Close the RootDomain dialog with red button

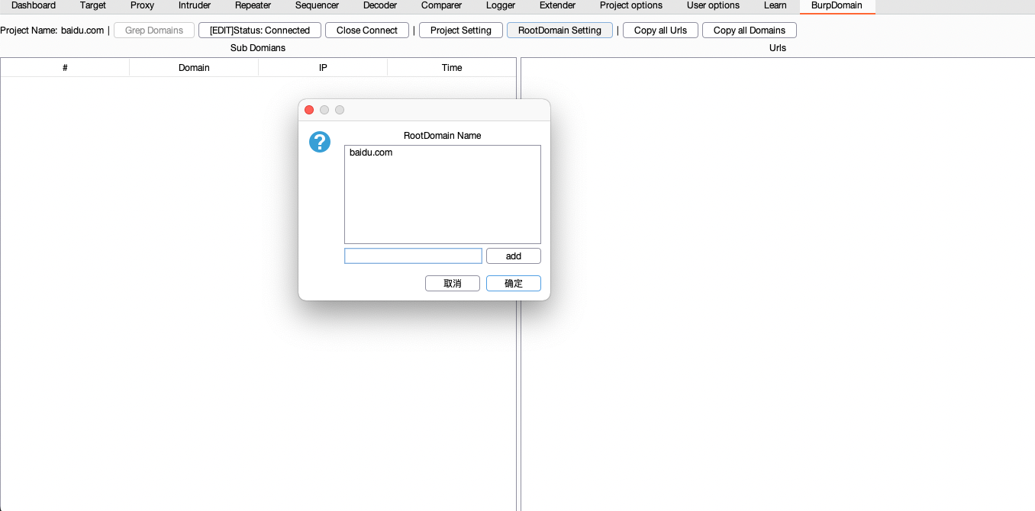309,110
